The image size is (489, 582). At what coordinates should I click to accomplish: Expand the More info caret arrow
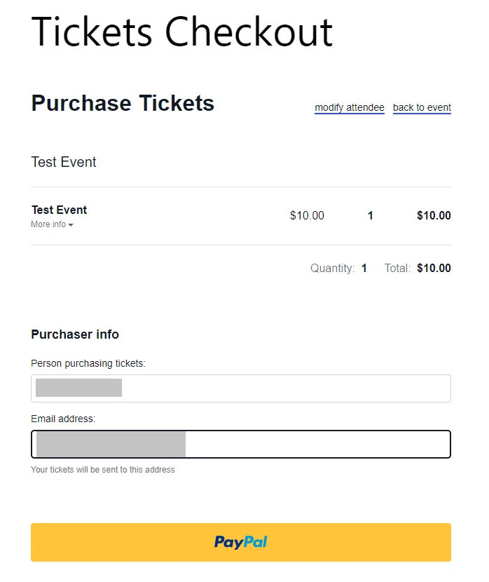(x=71, y=225)
